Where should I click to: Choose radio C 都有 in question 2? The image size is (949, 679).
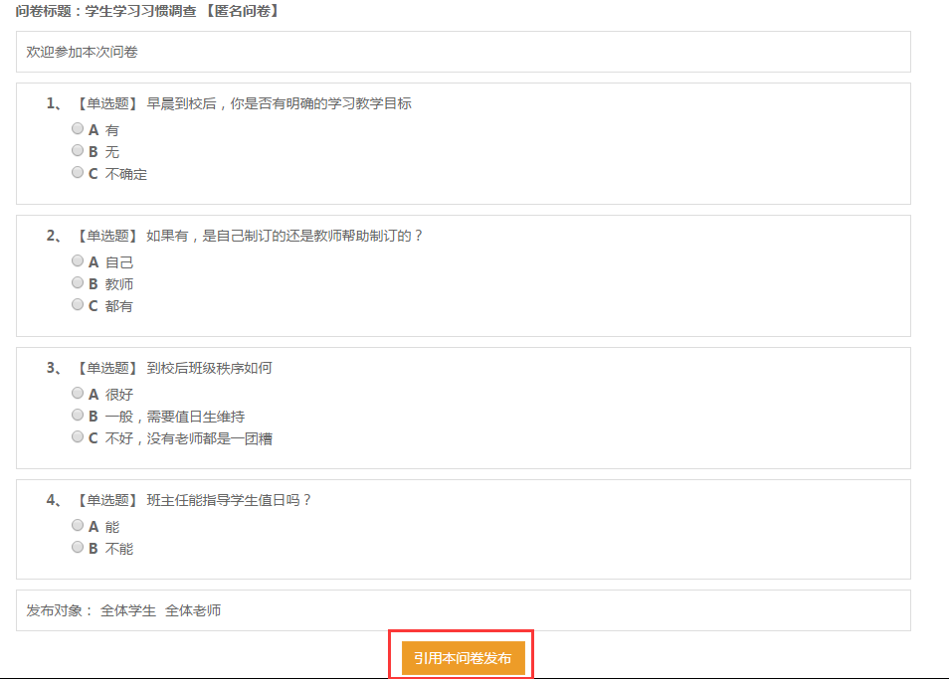78,304
